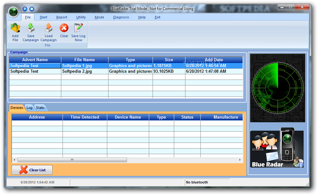This screenshot has height=195, width=318.
Task: Select the Mode ribbon tab
Action: click(99, 17)
